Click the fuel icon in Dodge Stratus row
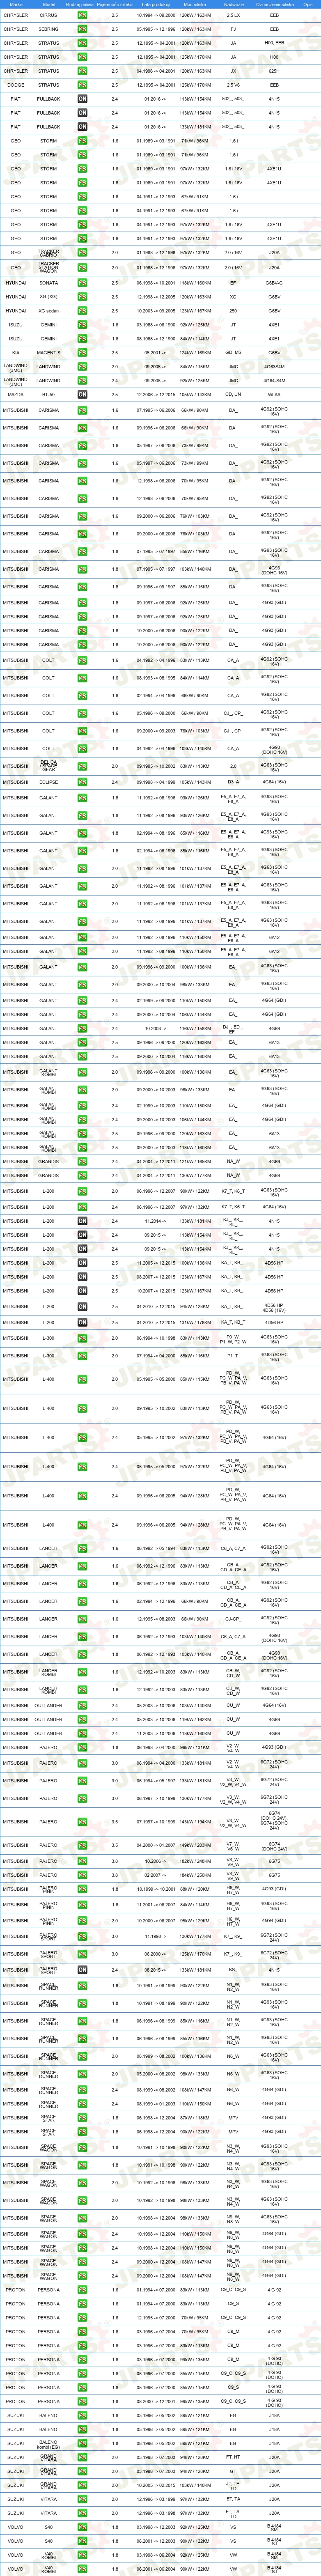Image resolution: width=321 pixels, height=2576 pixels. click(x=82, y=85)
